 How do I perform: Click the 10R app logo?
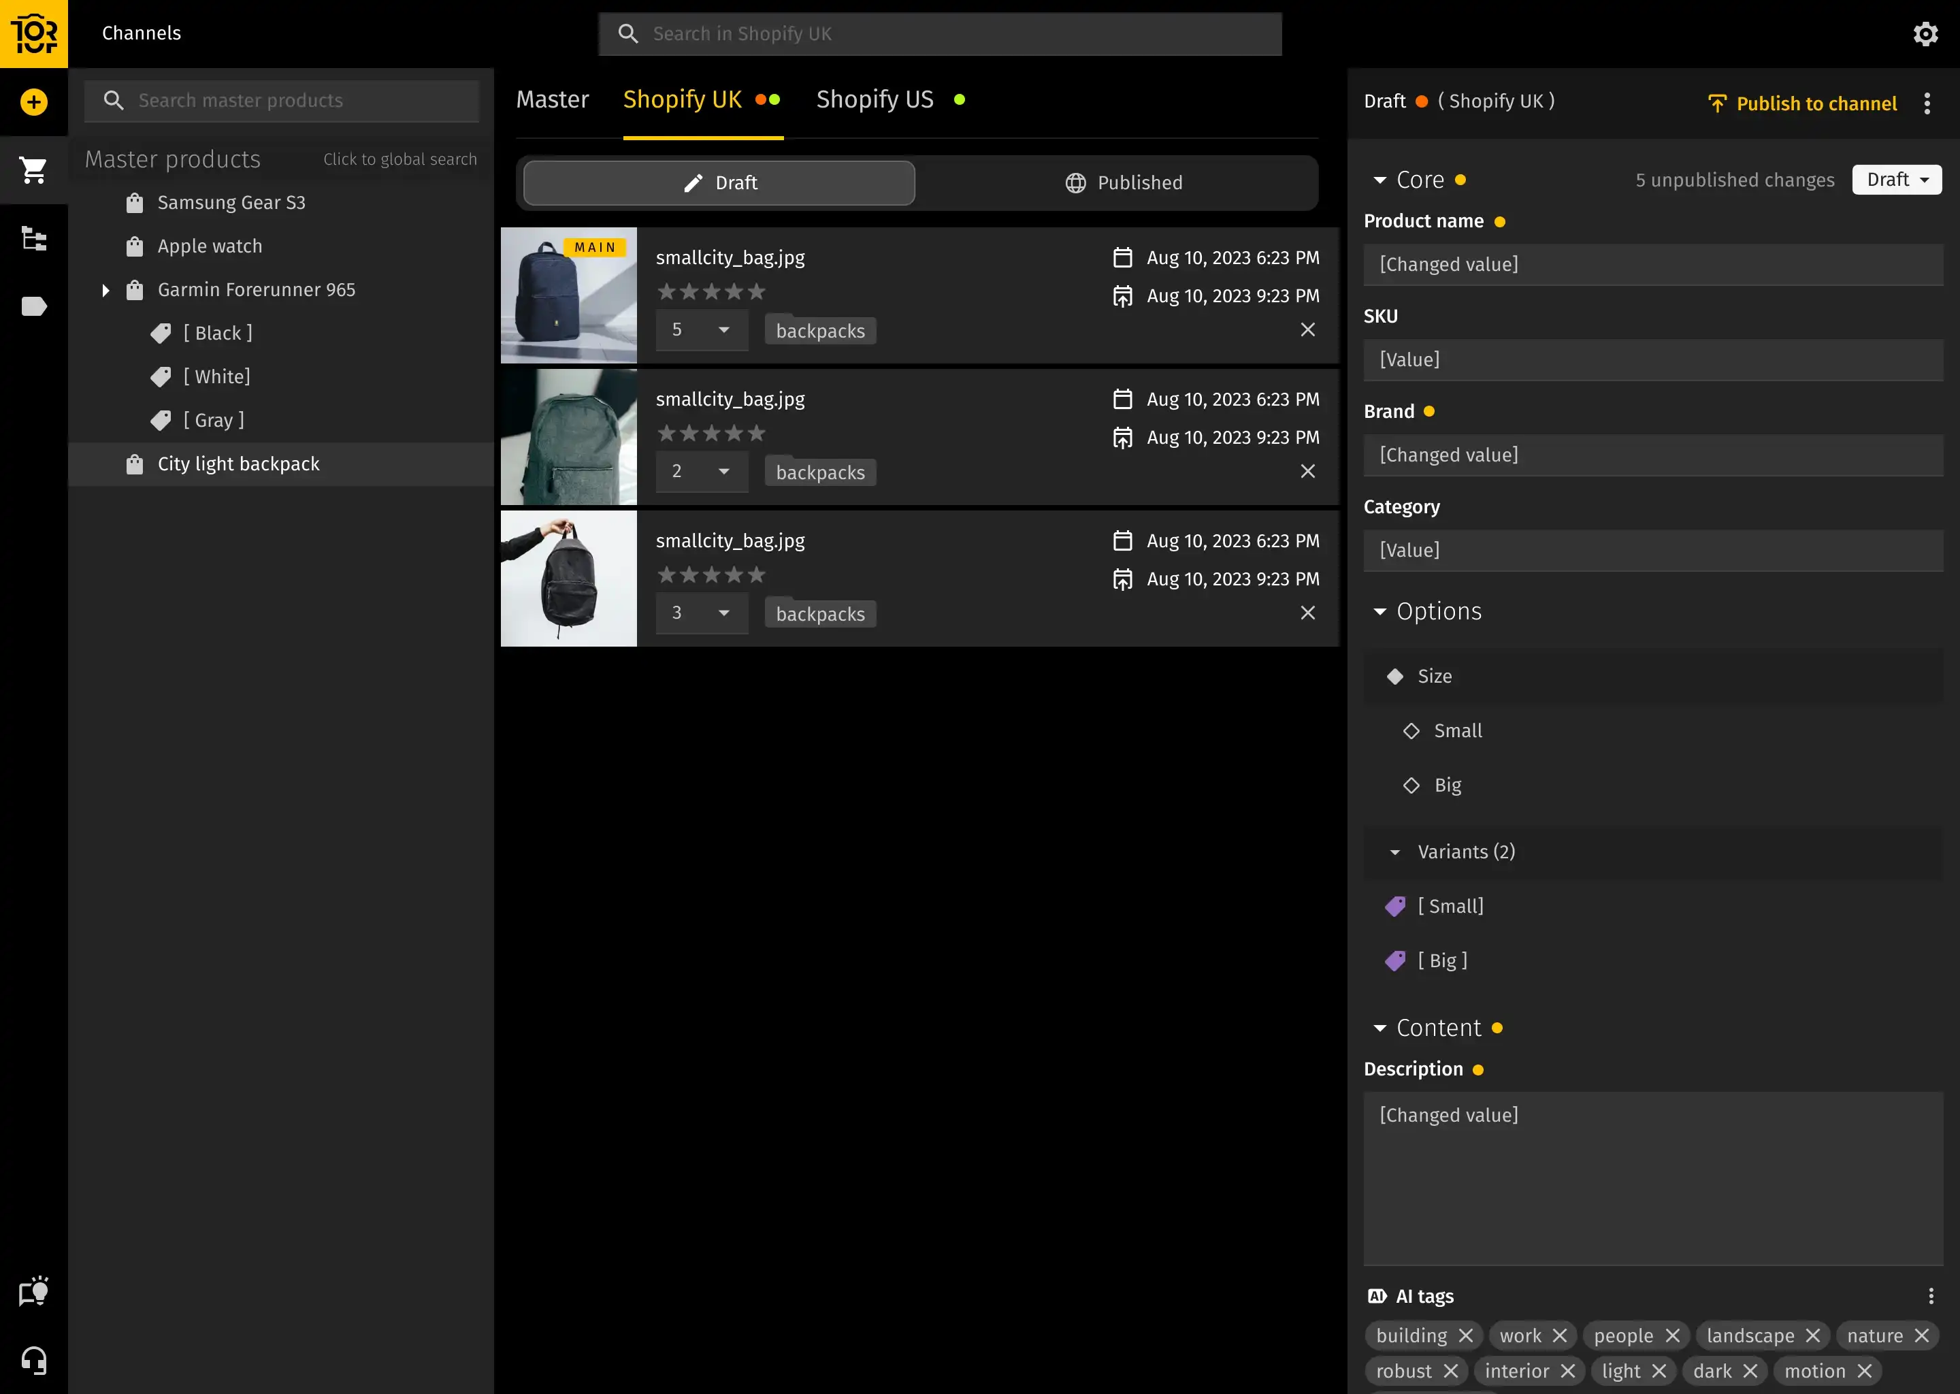(33, 33)
